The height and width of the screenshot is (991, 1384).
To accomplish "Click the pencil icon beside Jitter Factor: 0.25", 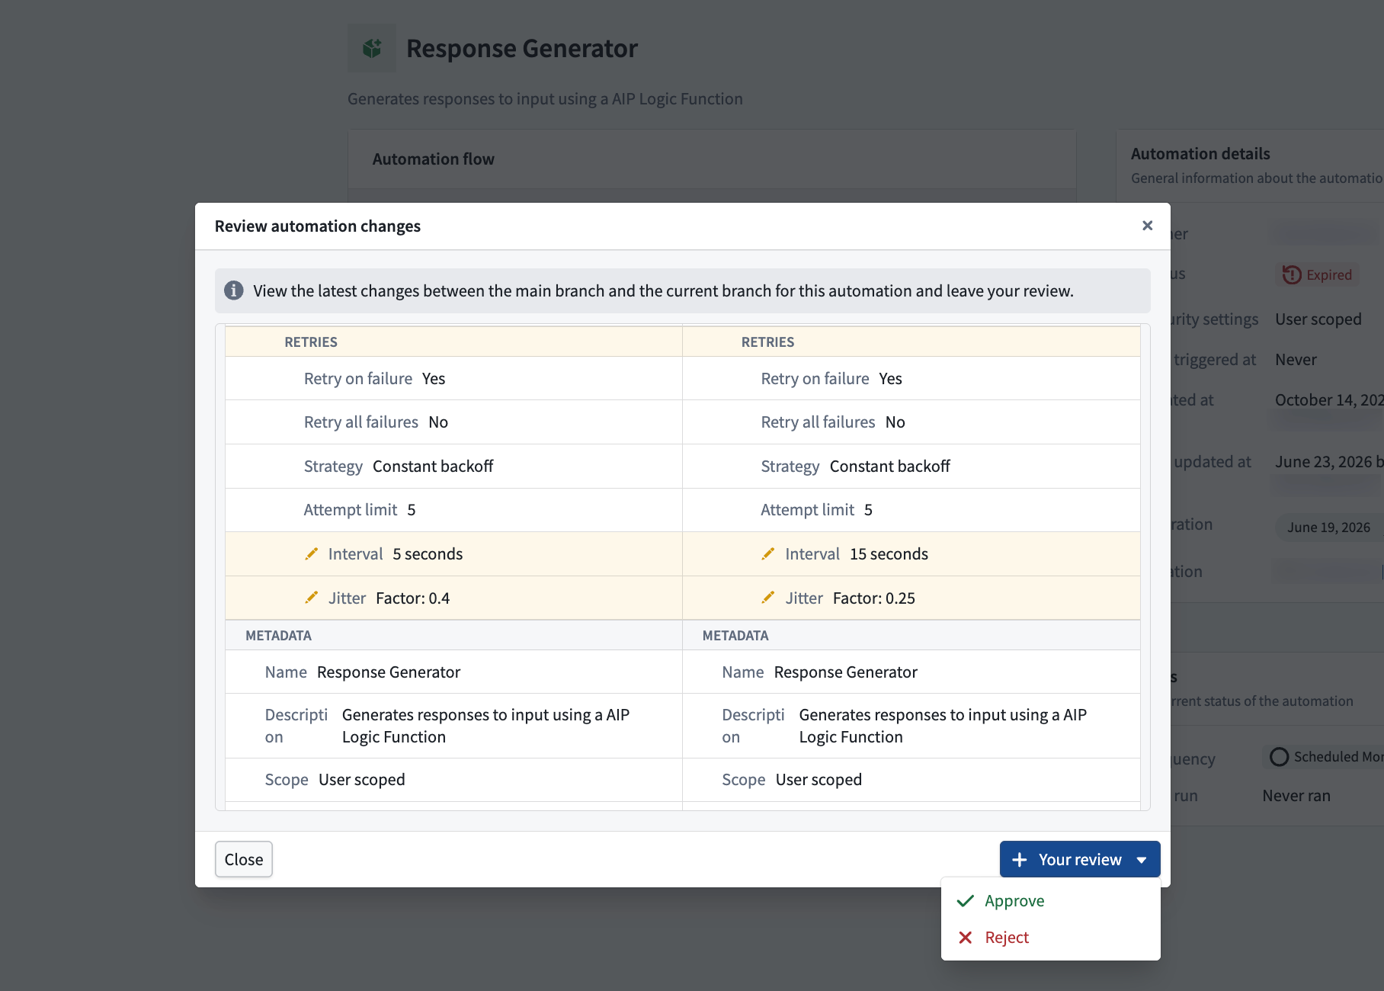I will tap(768, 598).
